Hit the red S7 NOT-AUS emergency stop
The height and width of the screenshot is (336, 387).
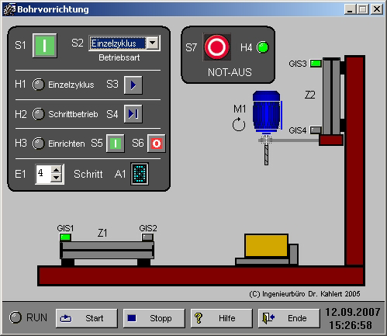tap(216, 47)
